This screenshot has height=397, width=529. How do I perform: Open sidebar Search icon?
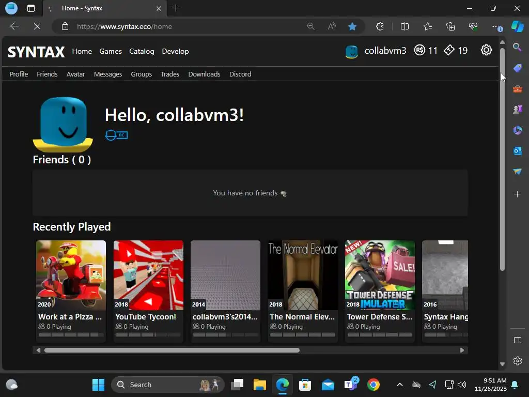tap(517, 47)
